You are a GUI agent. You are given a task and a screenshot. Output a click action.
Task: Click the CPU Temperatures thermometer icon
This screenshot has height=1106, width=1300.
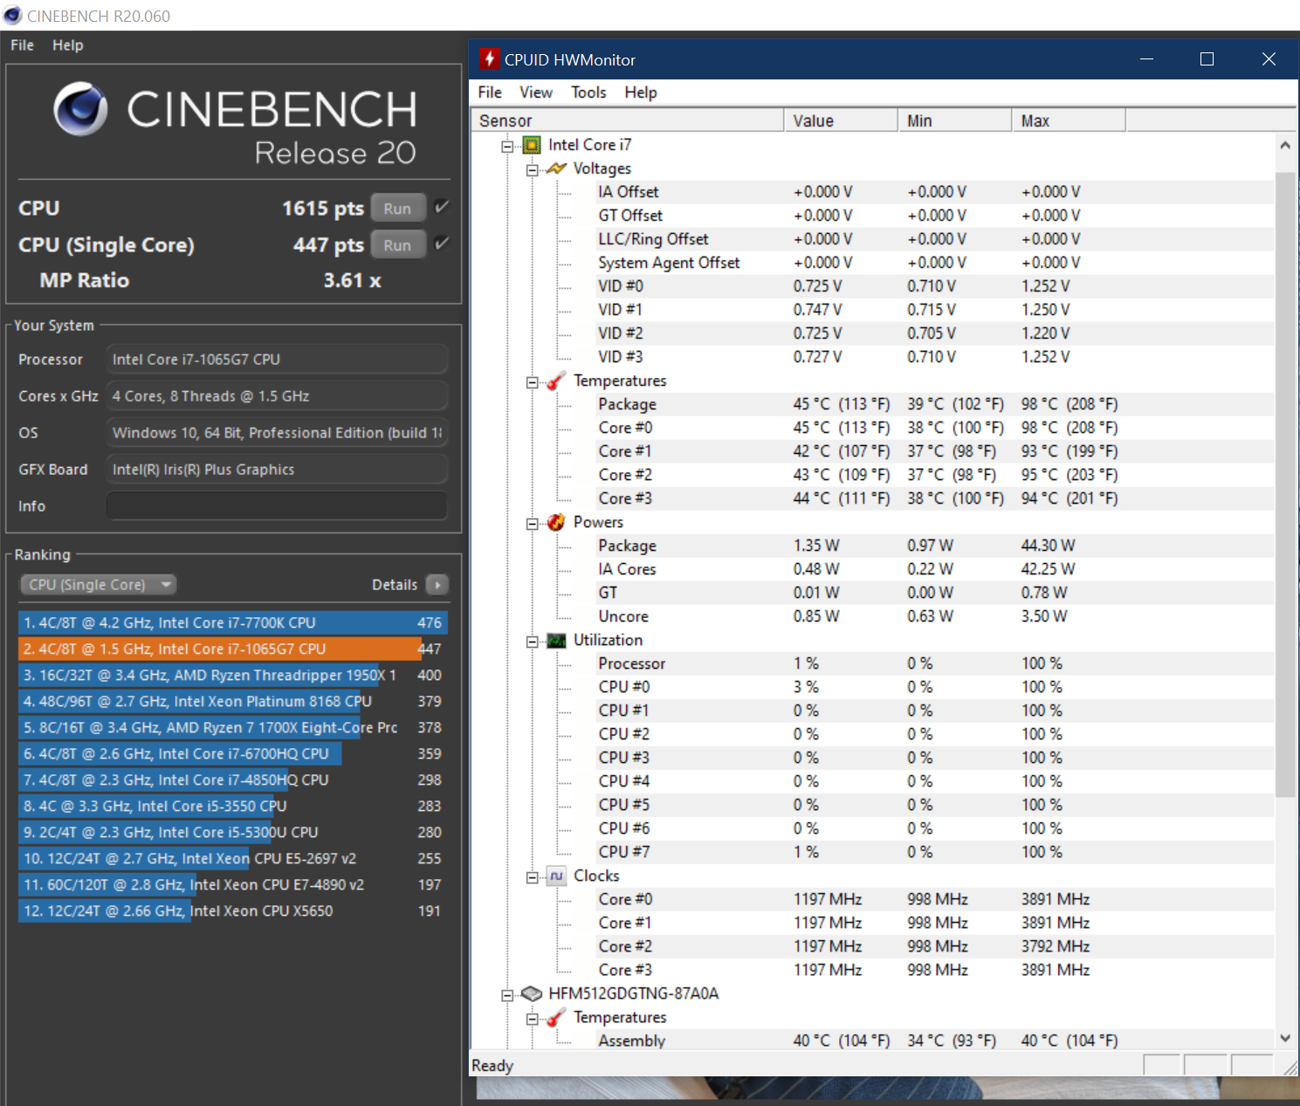[556, 381]
